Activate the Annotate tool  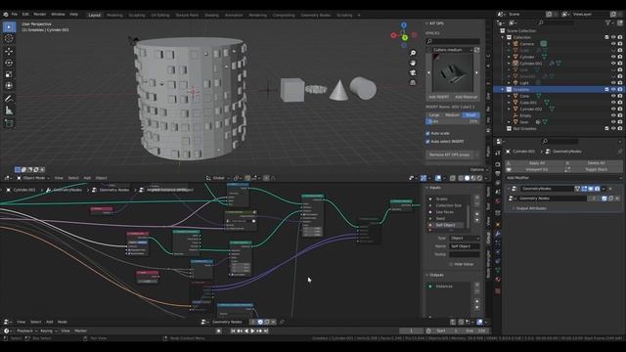(9, 99)
